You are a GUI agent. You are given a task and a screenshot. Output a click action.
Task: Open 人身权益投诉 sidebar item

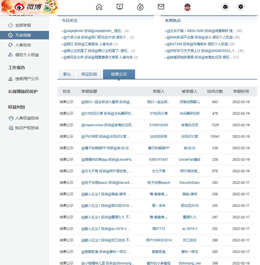click(27, 118)
